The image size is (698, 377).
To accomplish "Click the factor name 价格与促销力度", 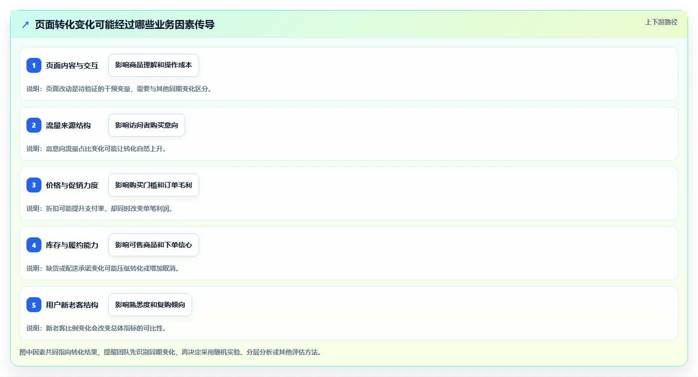I will [x=72, y=185].
